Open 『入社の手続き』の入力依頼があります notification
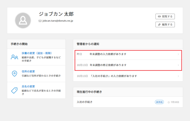 coord(128,76)
